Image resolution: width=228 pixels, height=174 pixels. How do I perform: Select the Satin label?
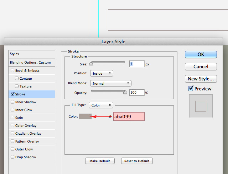tap(19, 118)
